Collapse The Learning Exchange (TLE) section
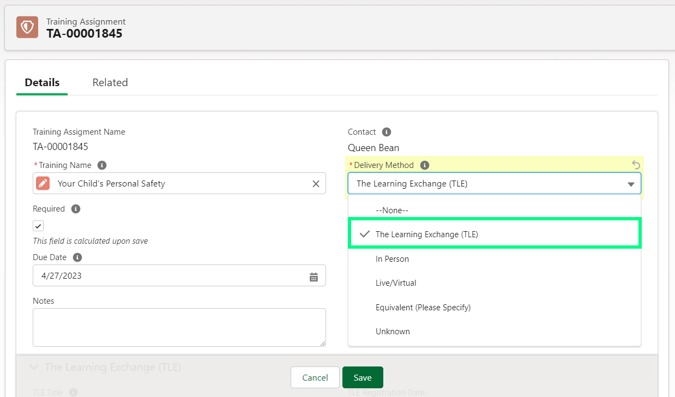The width and height of the screenshot is (675, 397). [34, 368]
